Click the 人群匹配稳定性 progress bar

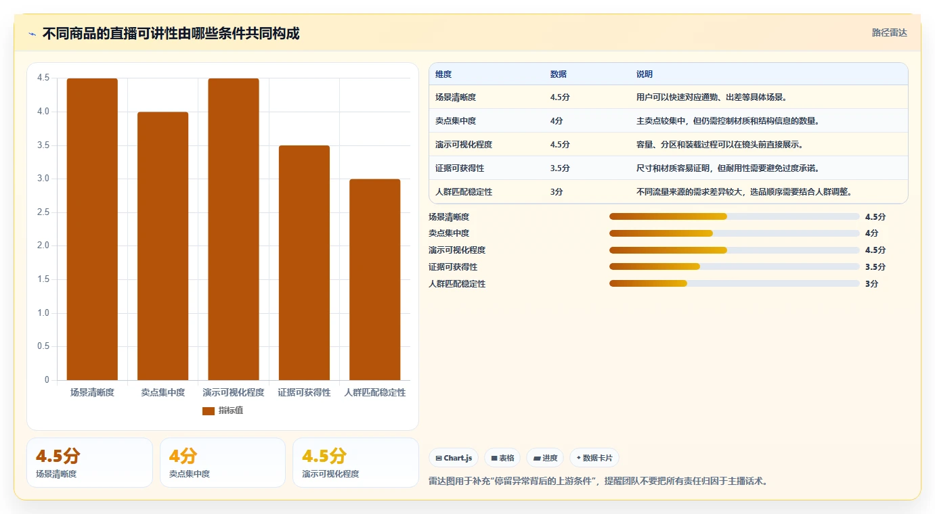click(734, 284)
